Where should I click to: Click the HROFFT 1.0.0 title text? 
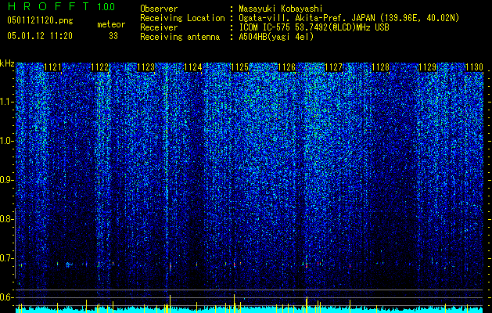61,6
